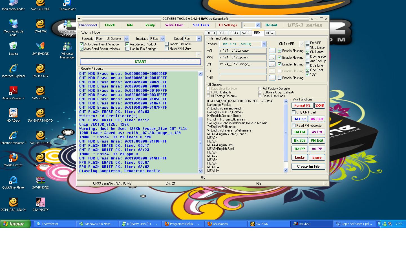The height and width of the screenshot is (254, 406).
Task: Switch to Downloads taskbar window
Action: [x=226, y=224]
